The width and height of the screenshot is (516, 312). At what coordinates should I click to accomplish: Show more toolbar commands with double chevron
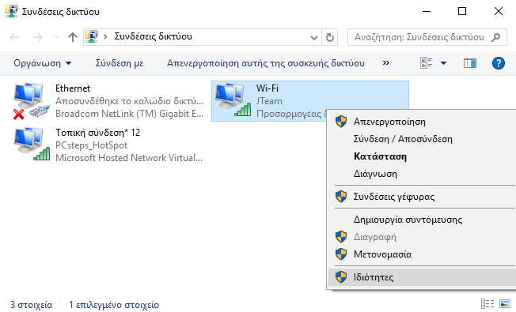386,62
